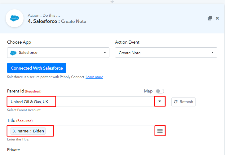225x155 pixels.
Task: Toggle the Map switch for Parent Id
Action: click(160, 91)
